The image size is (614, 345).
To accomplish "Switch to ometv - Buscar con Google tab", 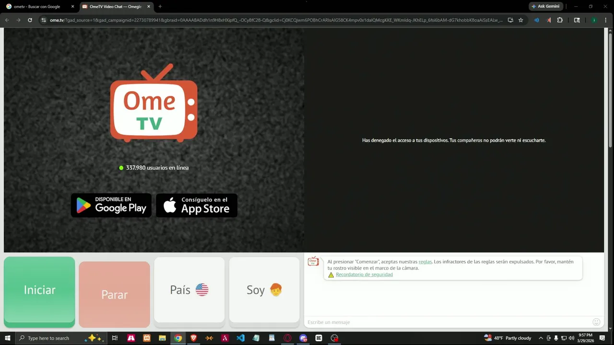I will click(x=40, y=7).
